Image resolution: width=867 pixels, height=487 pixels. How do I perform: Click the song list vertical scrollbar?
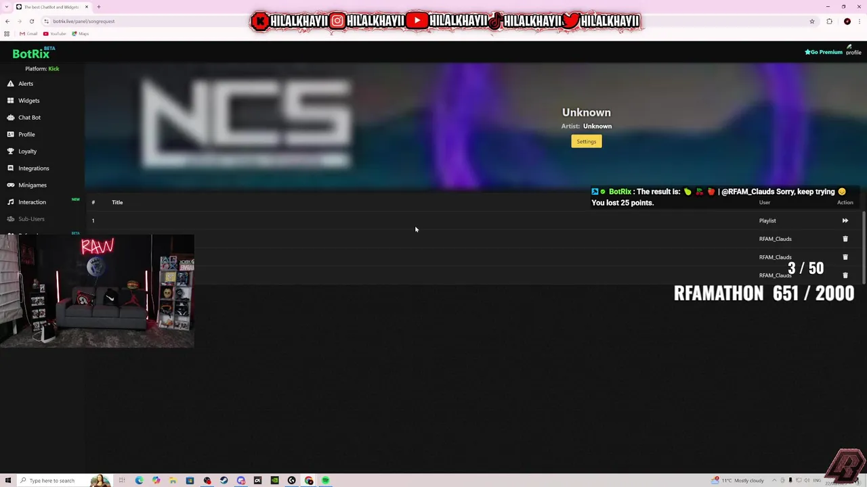[x=864, y=247]
